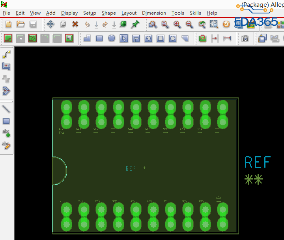Click the Vertex chevron tool in sidebar
The image size is (284, 240).
pyautogui.click(x=6, y=91)
